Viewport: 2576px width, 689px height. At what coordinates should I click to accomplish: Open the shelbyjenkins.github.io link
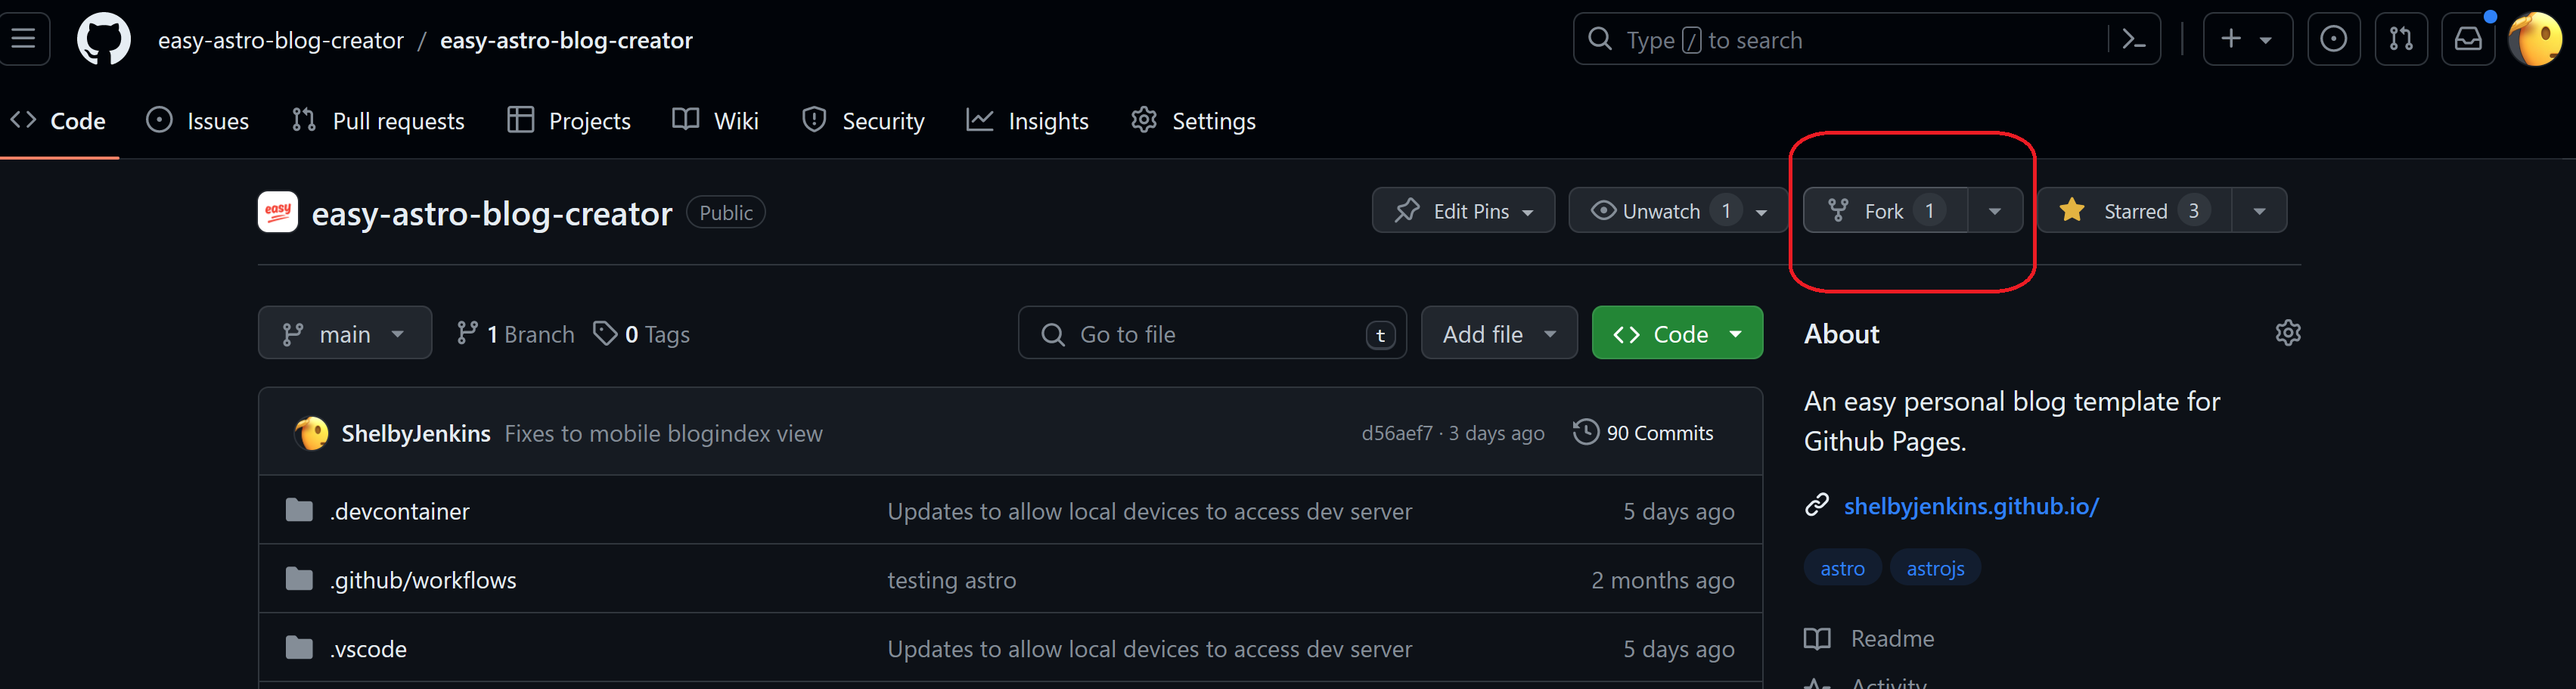pyautogui.click(x=1970, y=506)
